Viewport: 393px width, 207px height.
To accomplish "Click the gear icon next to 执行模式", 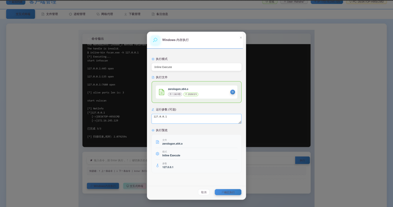I will pyautogui.click(x=153, y=59).
